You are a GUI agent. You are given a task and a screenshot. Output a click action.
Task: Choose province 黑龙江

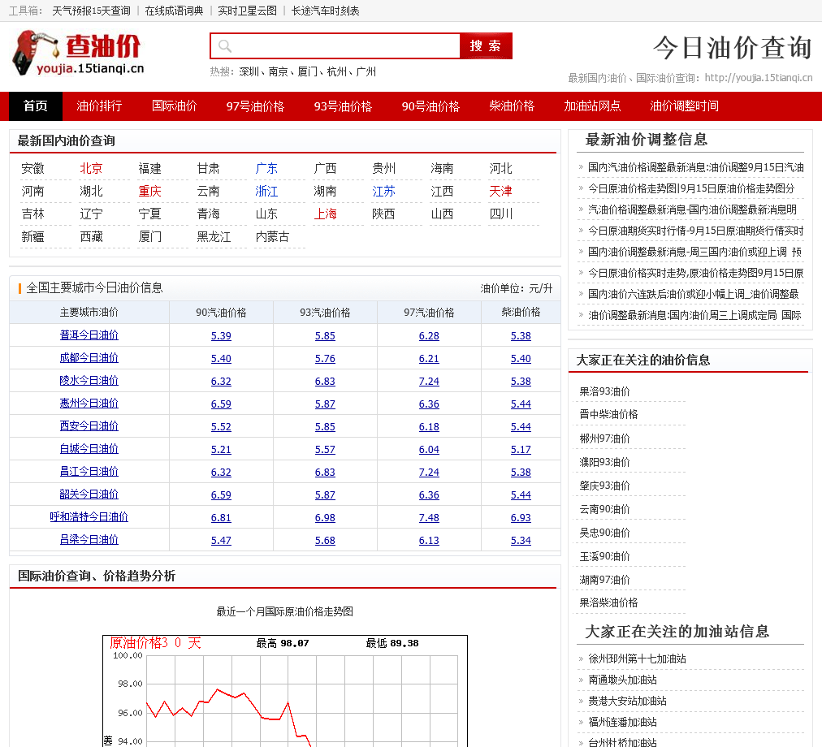tap(214, 237)
